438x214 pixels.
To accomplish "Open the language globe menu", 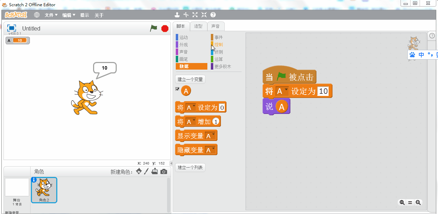I will point(37,15).
